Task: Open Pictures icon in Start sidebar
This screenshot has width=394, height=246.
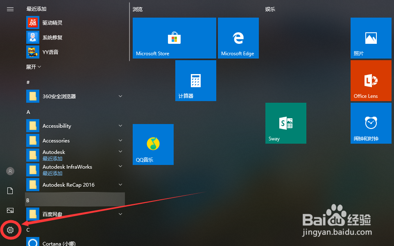Action: (10, 210)
